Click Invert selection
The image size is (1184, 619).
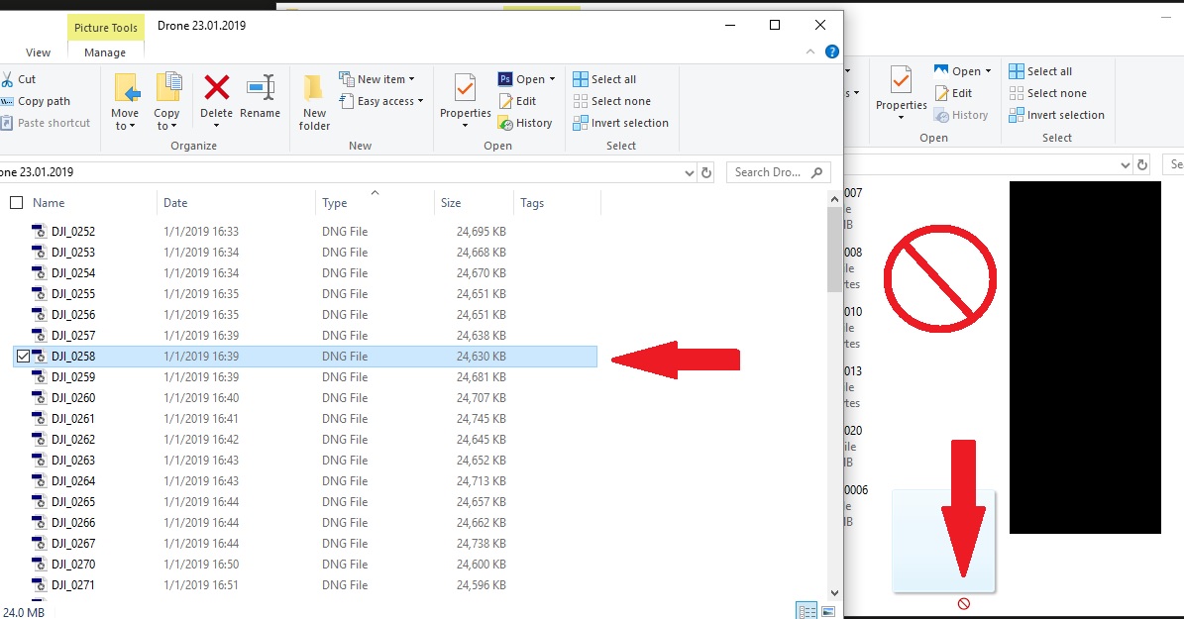point(621,122)
